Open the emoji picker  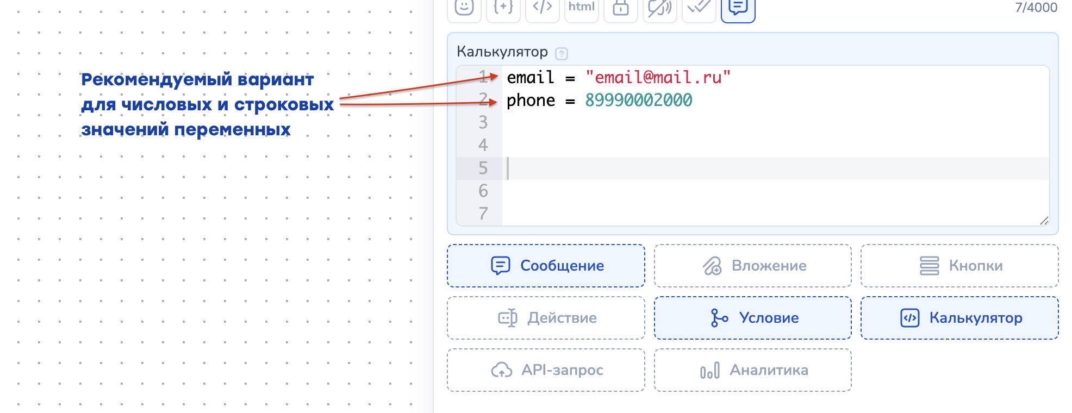click(x=464, y=8)
